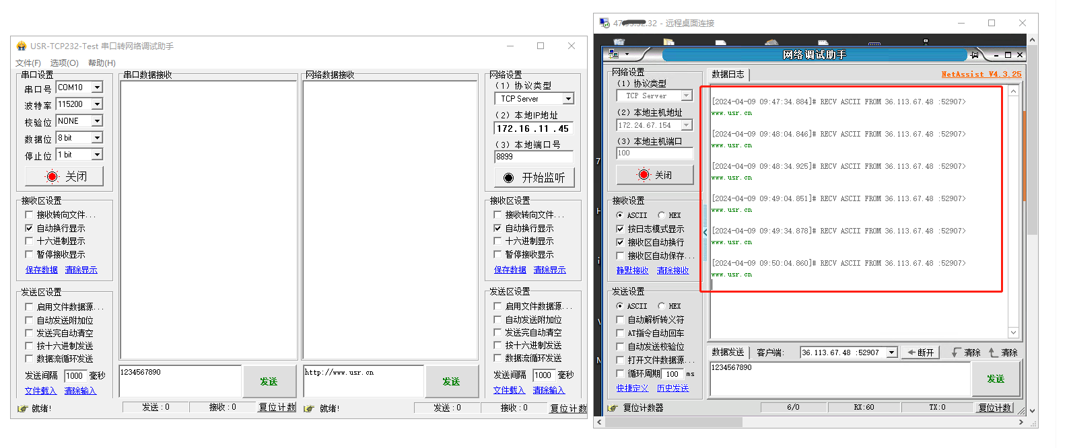Enable 暂停接收显示 in network receive settings
Screen dimensions: 1069x448
[497, 254]
